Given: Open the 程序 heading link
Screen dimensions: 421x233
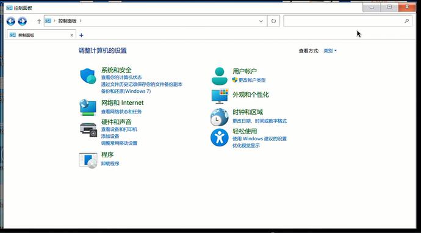Looking at the screenshot, I should coord(107,154).
